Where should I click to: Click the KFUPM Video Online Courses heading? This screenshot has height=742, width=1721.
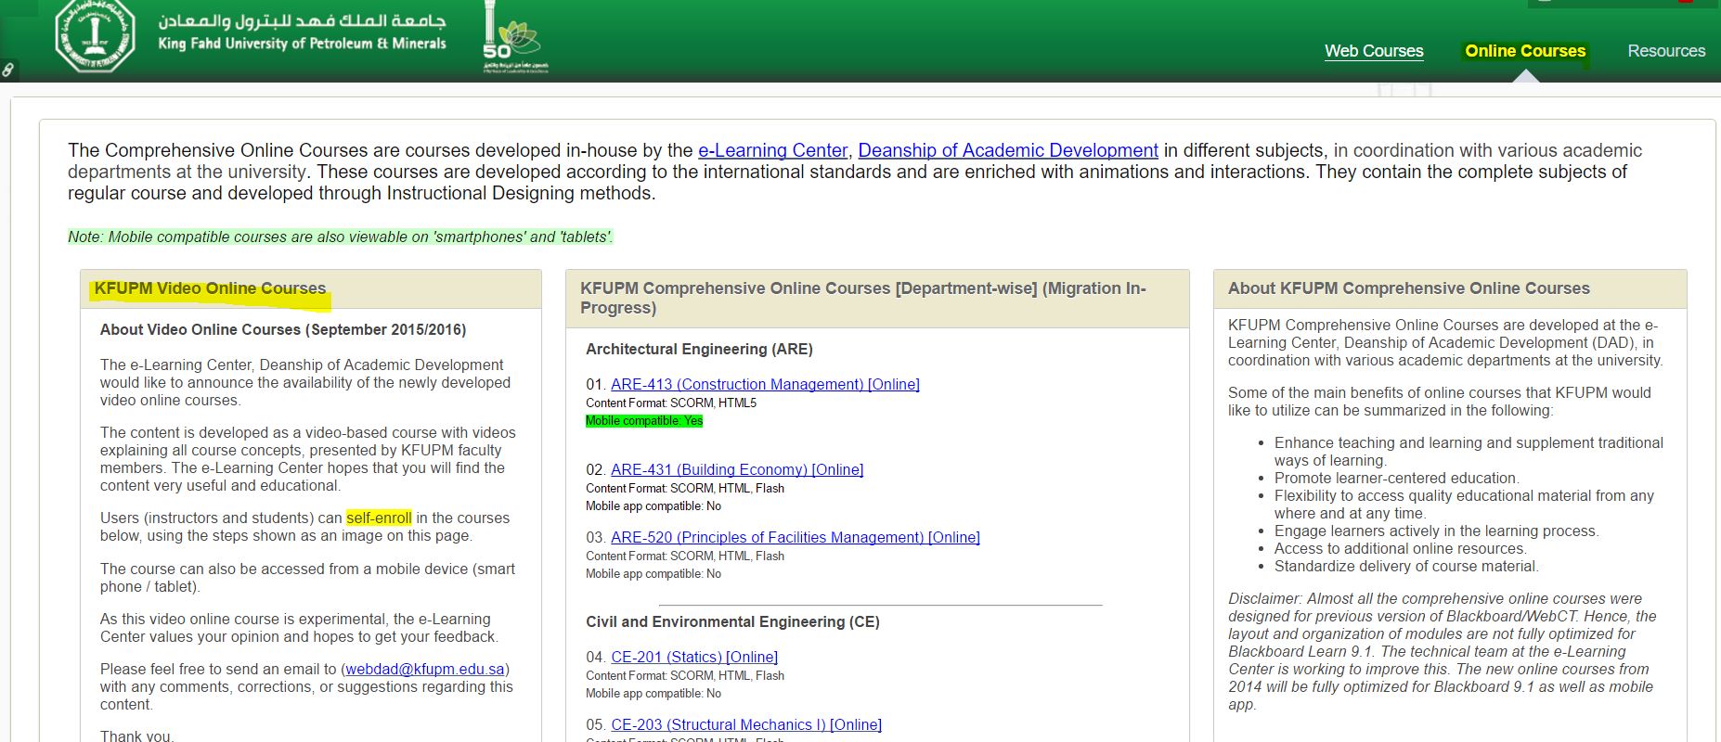click(x=210, y=288)
